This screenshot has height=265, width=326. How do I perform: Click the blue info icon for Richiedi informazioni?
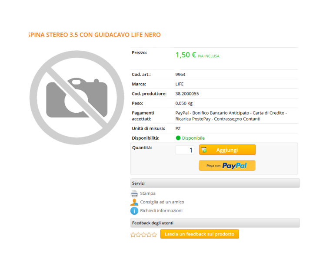point(134,211)
